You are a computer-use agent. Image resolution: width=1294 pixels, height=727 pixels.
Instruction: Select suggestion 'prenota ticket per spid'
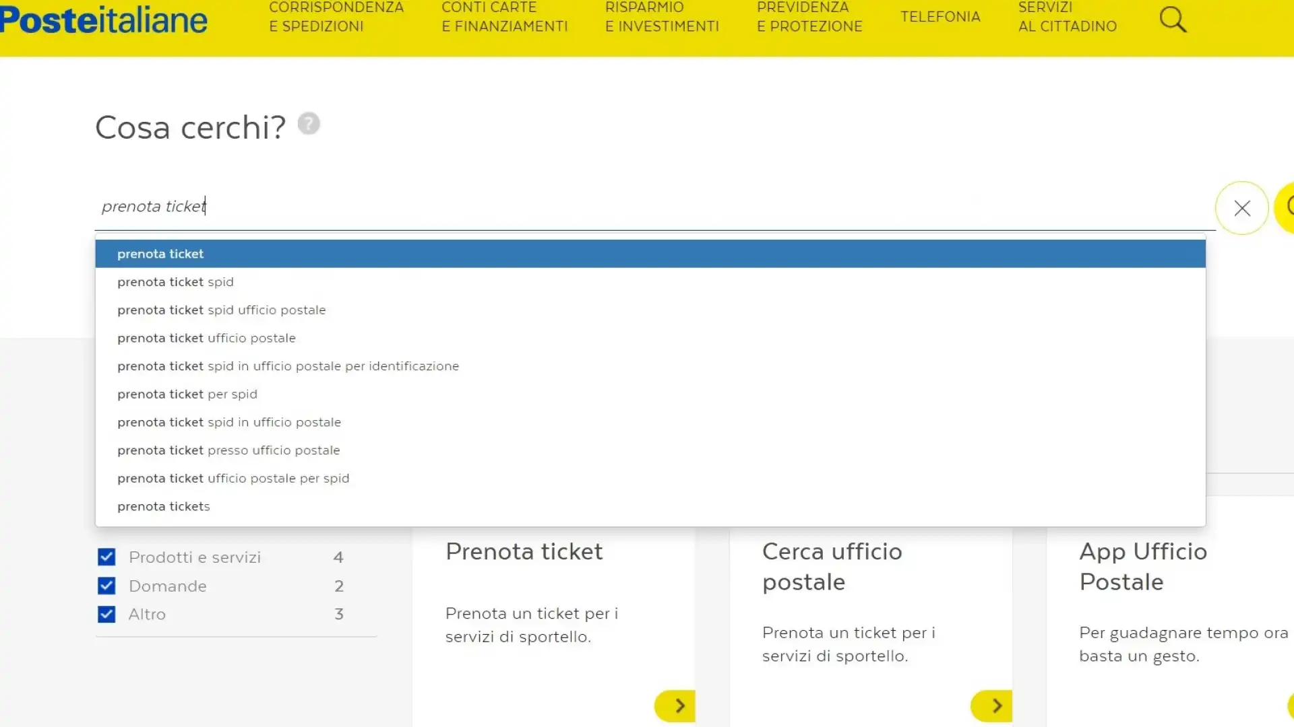650,394
